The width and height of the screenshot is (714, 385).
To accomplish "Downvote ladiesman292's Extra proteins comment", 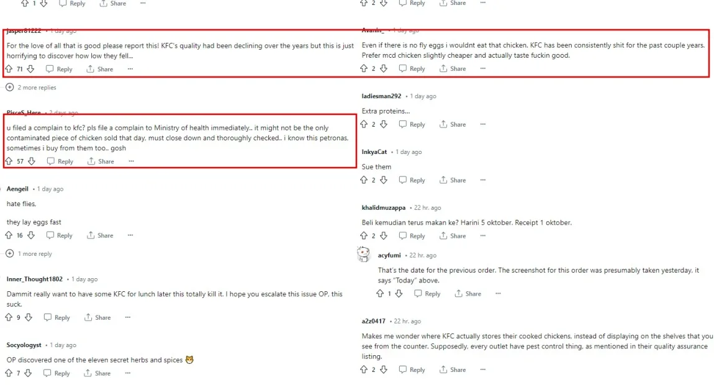I will pyautogui.click(x=383, y=124).
